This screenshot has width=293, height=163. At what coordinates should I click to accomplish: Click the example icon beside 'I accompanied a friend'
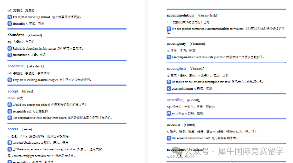169,57
